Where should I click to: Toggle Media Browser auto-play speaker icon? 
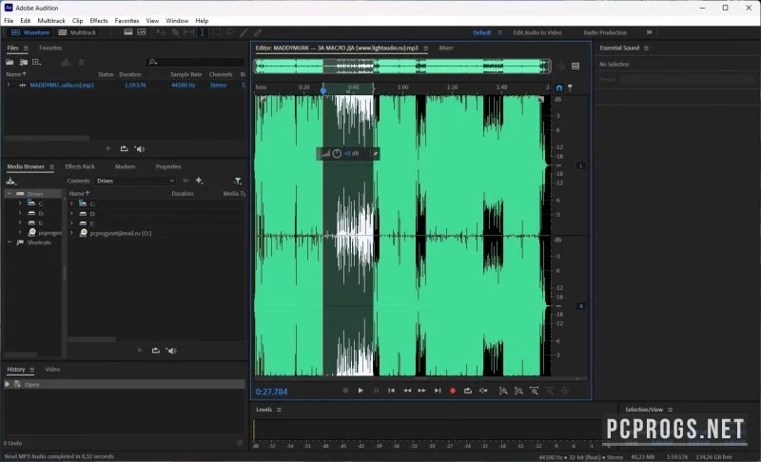point(171,351)
